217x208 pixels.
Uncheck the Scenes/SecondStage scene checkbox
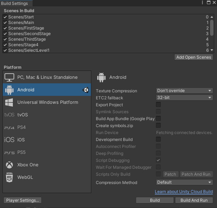coord(5,34)
